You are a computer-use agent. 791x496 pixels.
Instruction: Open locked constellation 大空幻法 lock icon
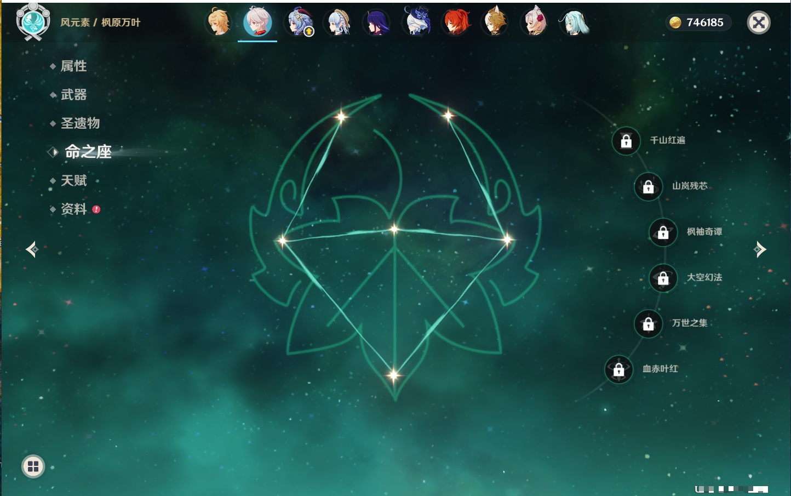pyautogui.click(x=663, y=278)
